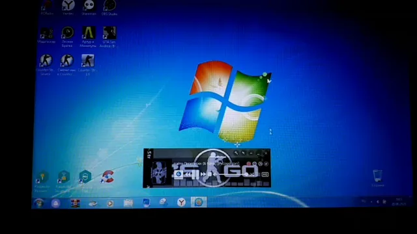This screenshot has width=417, height=234.
Task: Select the green-yellow pants game shortcut icon
Action: coord(89,36)
